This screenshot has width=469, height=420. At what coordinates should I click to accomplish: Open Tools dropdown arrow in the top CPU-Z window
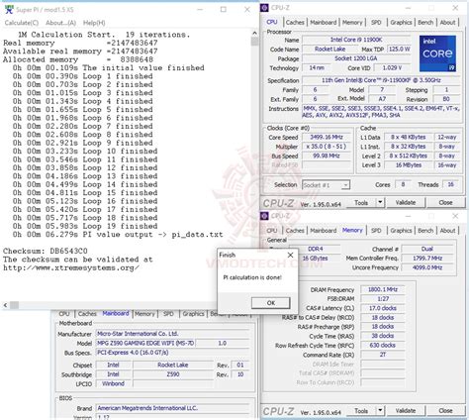pyautogui.click(x=380, y=202)
